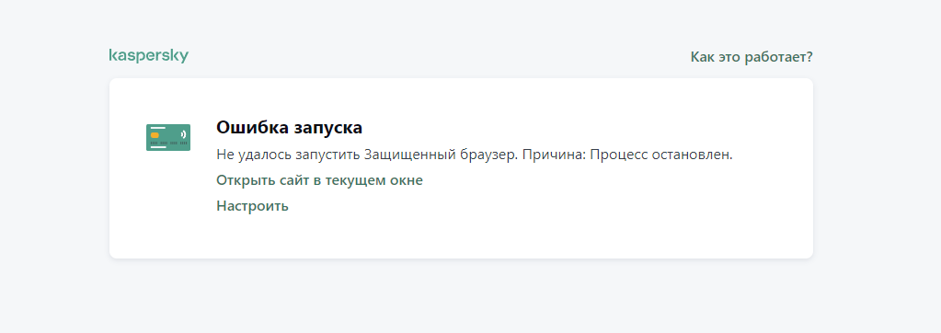Click the yellow chip on card icon
The image size is (941, 333).
tap(155, 135)
